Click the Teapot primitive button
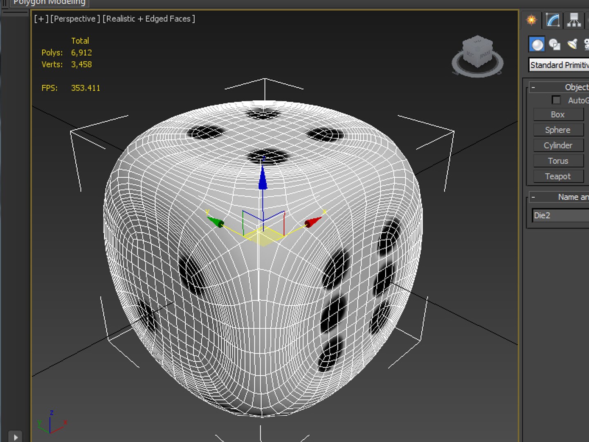589x442 pixels. pyautogui.click(x=558, y=176)
